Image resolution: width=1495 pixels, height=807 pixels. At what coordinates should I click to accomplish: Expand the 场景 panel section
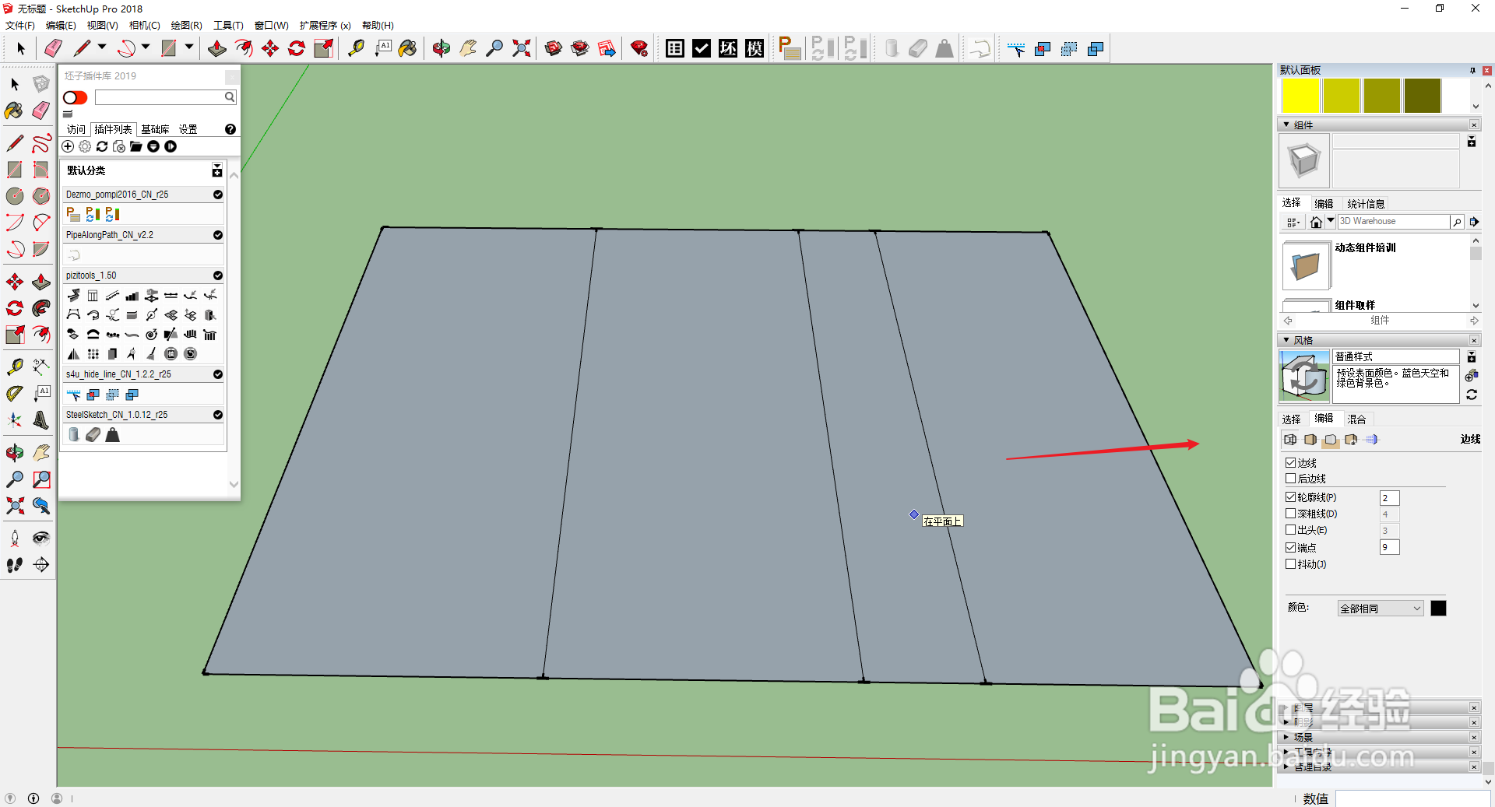[x=1286, y=737]
